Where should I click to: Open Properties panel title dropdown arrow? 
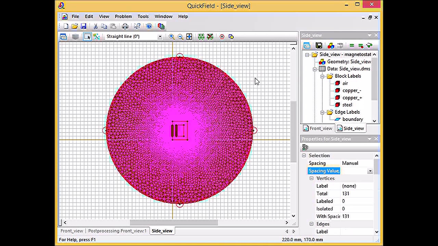(x=370, y=139)
